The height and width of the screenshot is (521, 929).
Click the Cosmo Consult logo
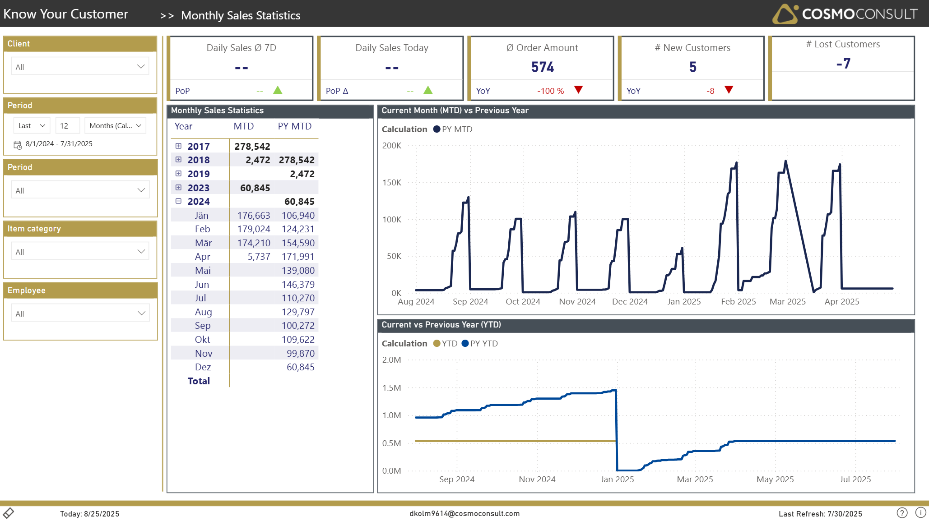(x=844, y=14)
